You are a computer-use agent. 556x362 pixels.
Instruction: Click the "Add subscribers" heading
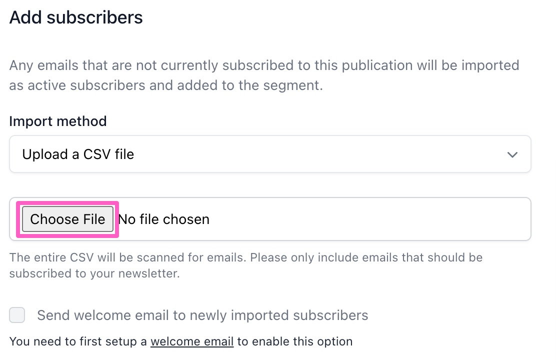click(76, 17)
